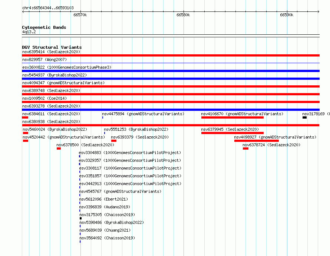The image size is (330, 256).
Task: Open nsv5612096 (Ebert2021) label
Action: coord(103,199)
